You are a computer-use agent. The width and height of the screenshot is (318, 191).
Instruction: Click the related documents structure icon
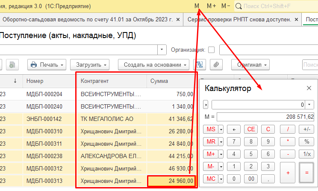pos(200,65)
